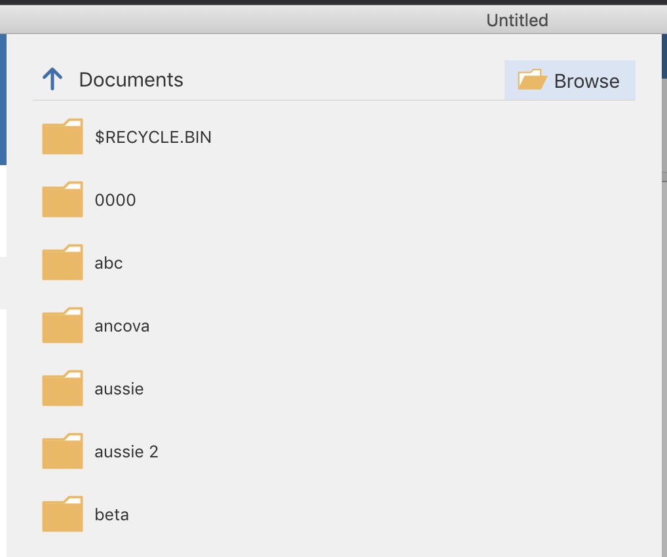Open the ancova folder
This screenshot has height=557, width=667.
tap(122, 325)
